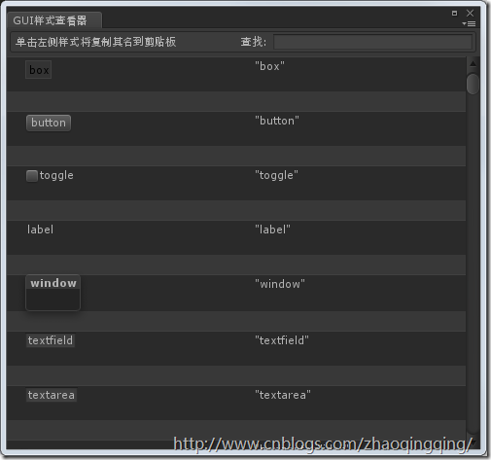
Task: Click the textfield style sample
Action: 51,340
